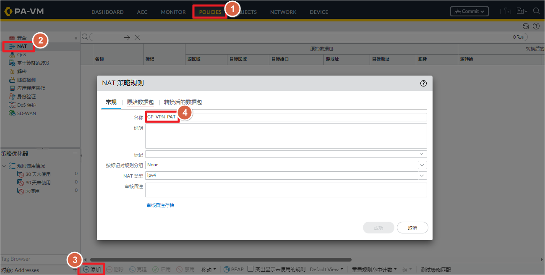Image resolution: width=545 pixels, height=275 pixels.
Task: Click the Audit Comment (审核备注) text area
Action: click(x=286, y=190)
